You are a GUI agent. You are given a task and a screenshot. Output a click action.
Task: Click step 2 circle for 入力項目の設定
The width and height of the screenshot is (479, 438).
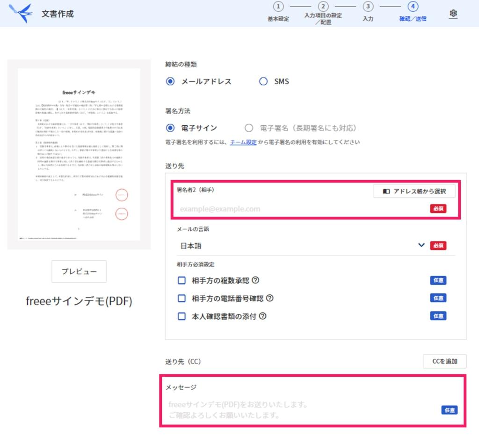pyautogui.click(x=323, y=7)
